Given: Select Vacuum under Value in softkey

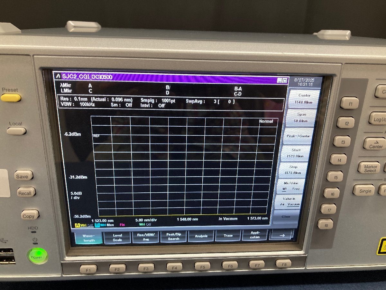Looking at the screenshot, I should (293, 204).
